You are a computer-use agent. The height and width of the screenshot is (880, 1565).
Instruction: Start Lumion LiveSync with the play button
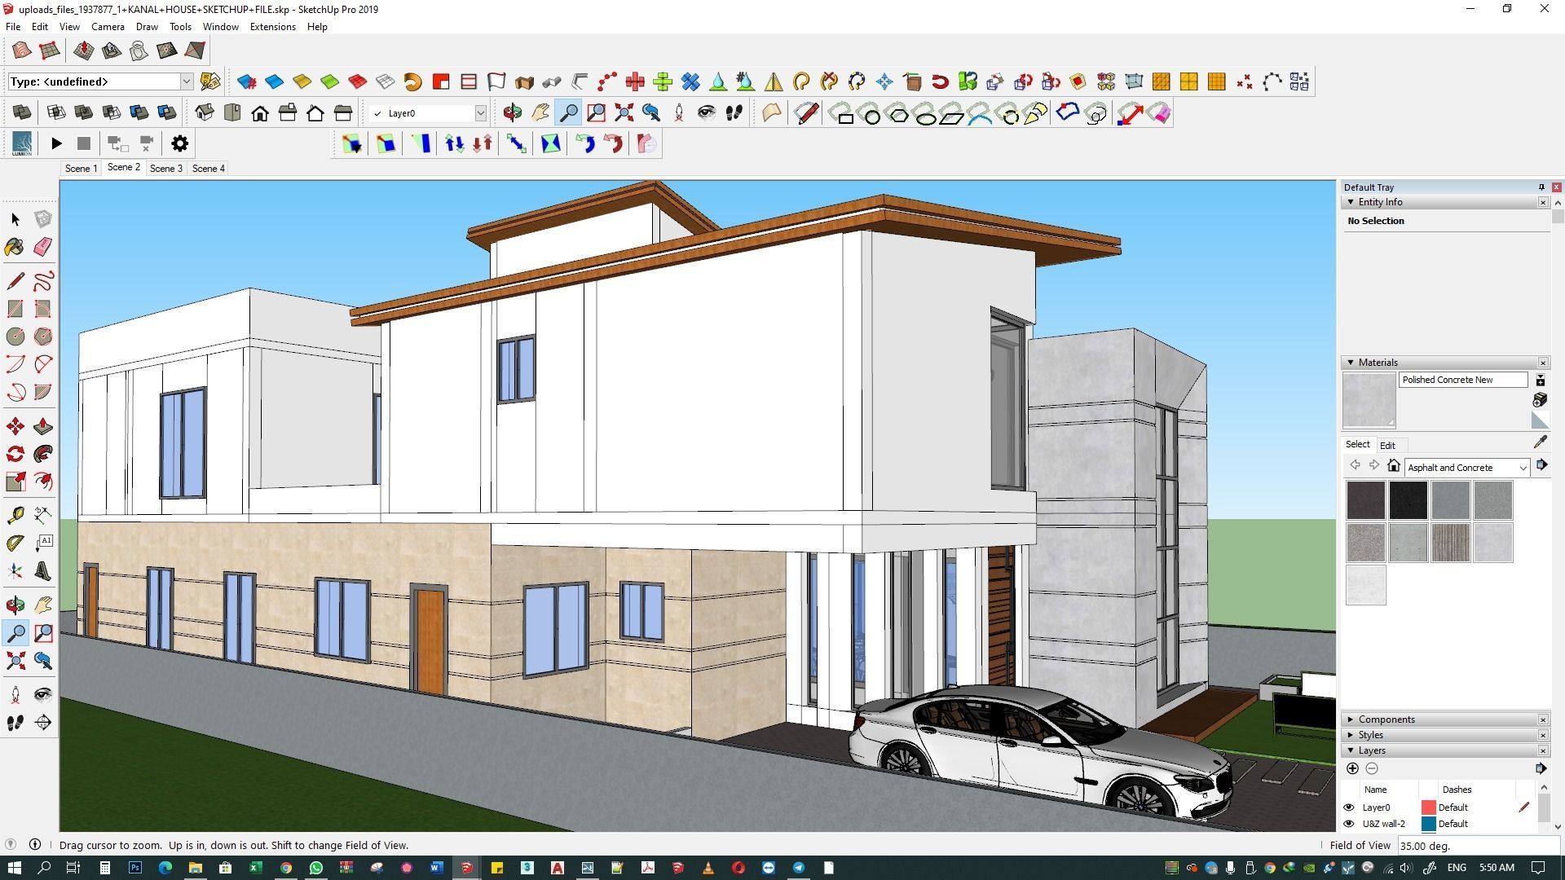pyautogui.click(x=56, y=144)
